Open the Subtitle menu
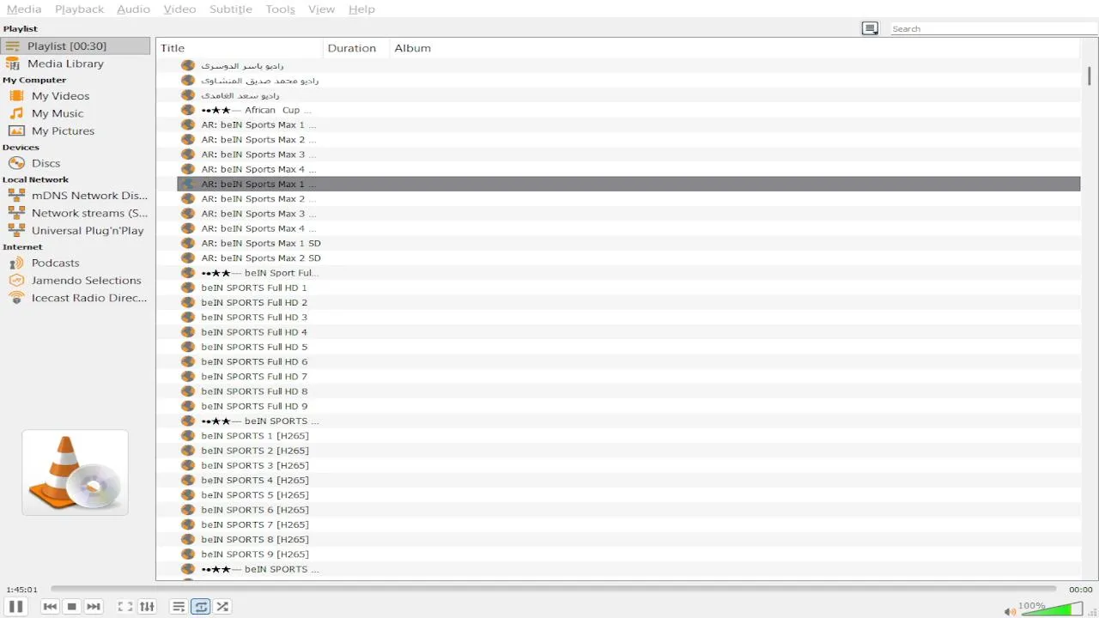This screenshot has width=1099, height=618. (231, 9)
